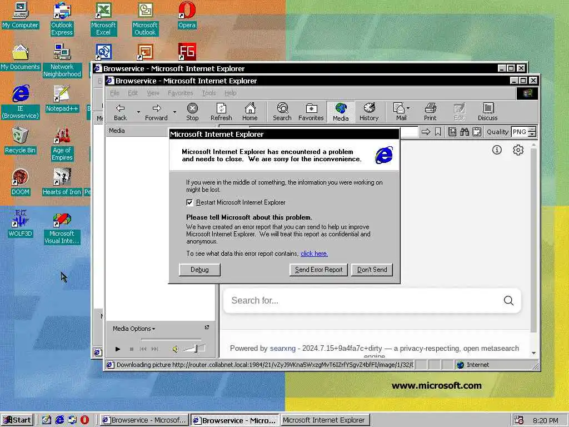Click the Send Error Report button
The width and height of the screenshot is (569, 427).
(318, 270)
